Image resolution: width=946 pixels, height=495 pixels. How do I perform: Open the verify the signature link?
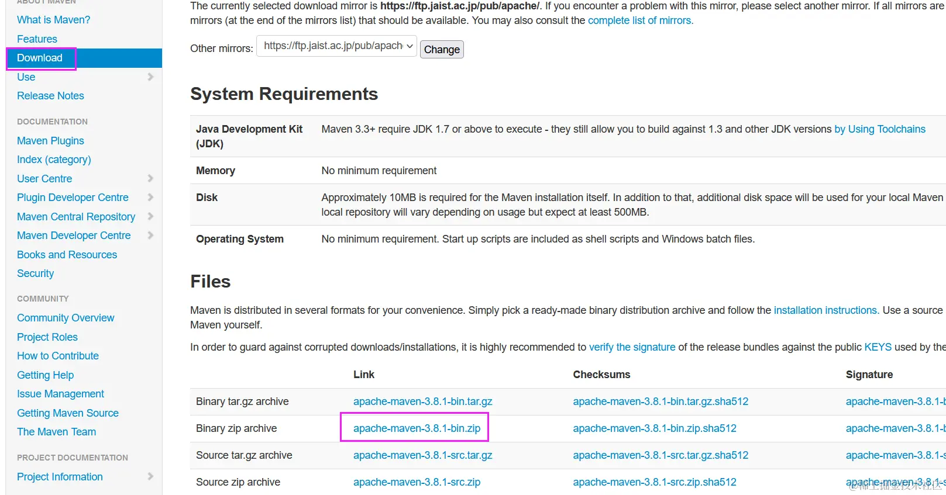632,347
